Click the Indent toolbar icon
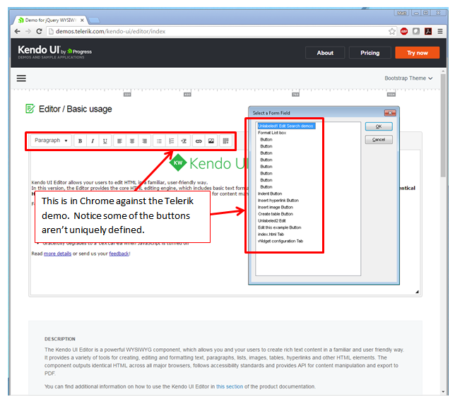 click(x=184, y=141)
